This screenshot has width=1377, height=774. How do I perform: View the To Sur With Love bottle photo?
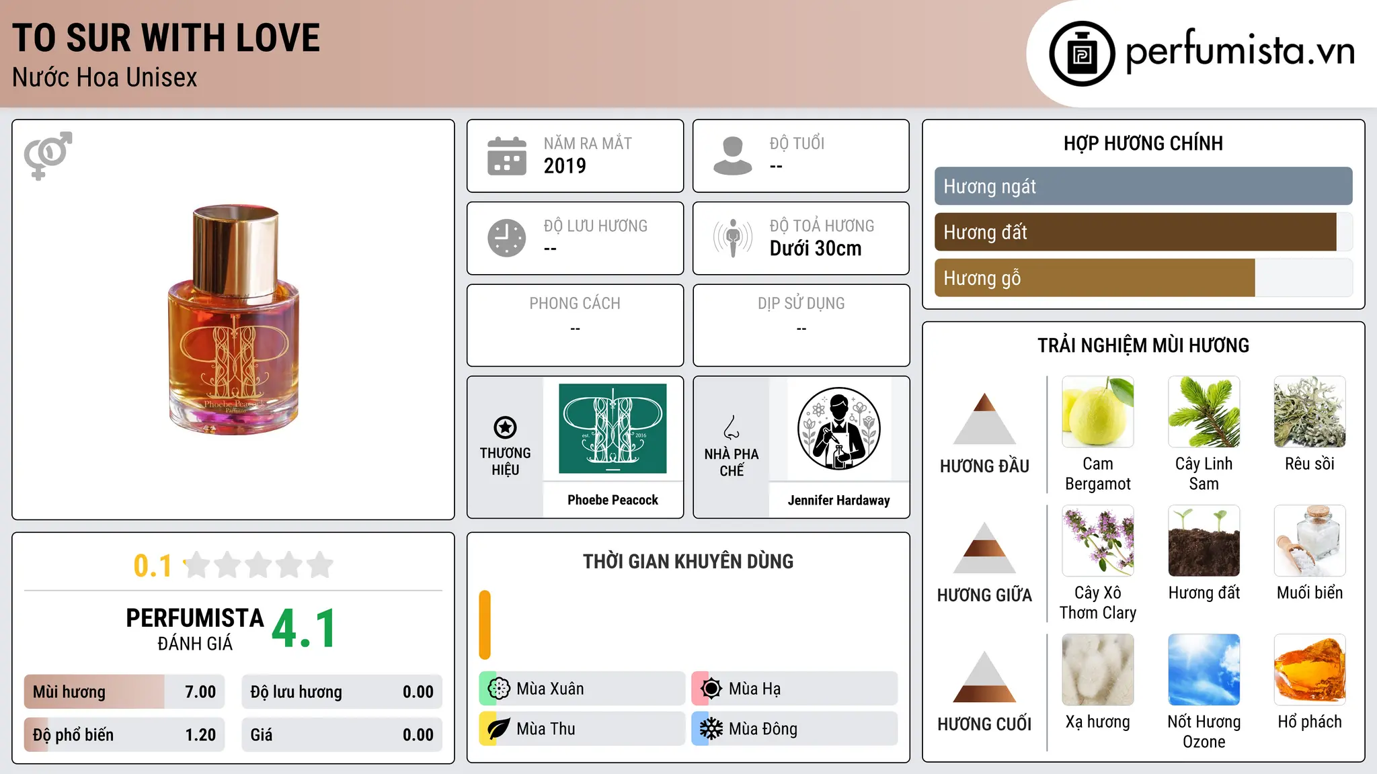coord(234,320)
